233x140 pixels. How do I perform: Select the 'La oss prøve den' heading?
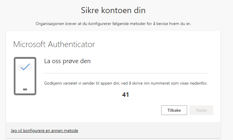tap(67, 61)
